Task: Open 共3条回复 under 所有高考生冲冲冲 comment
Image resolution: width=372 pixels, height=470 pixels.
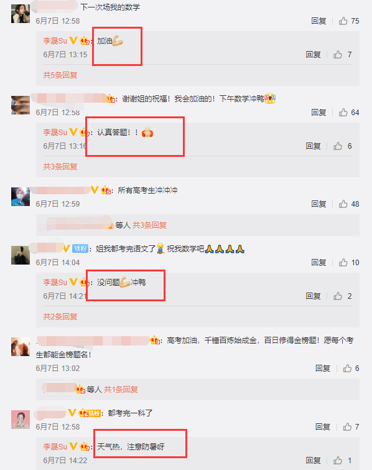Action: click(x=149, y=225)
